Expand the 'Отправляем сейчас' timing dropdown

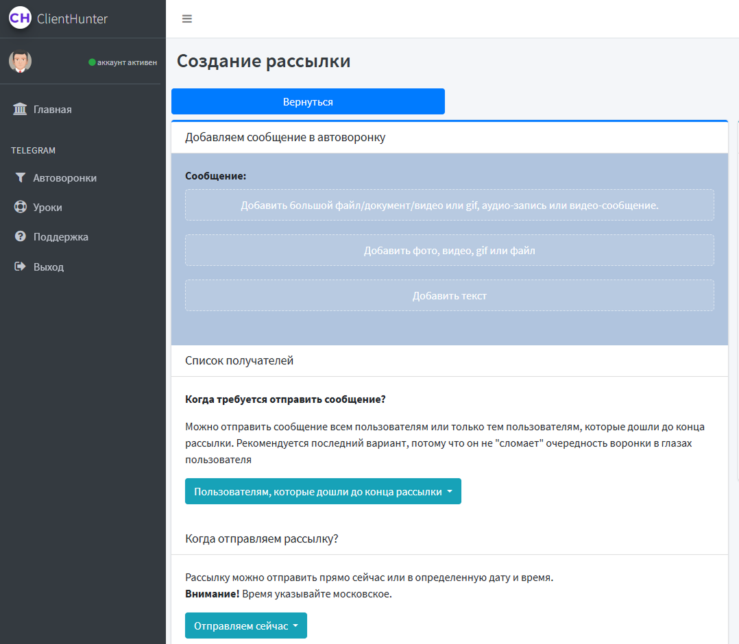pos(245,626)
